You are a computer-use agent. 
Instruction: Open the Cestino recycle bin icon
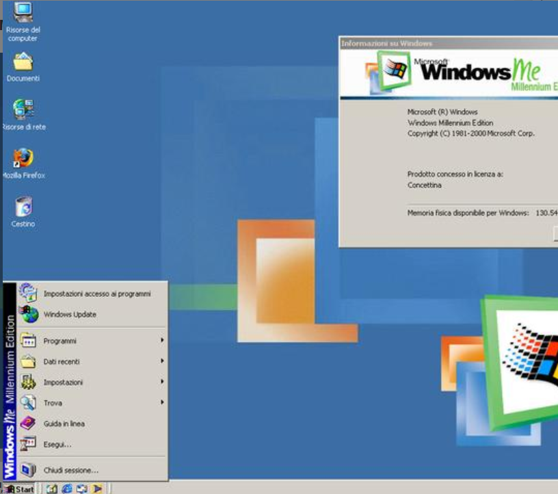(23, 207)
